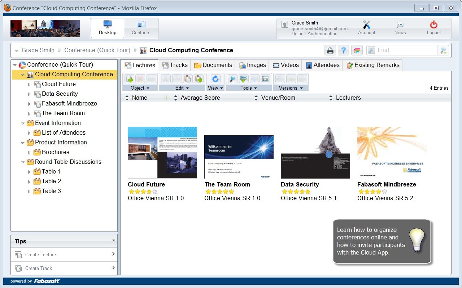Viewport: 462px width, 288px height.
Task: Expand the Table 2 folder arrow
Action: tap(30, 181)
